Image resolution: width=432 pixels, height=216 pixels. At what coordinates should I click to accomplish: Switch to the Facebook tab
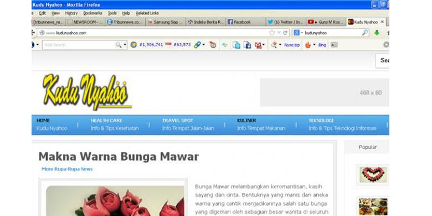[x=246, y=22]
